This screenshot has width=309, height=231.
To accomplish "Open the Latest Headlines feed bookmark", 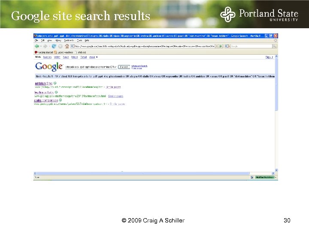I will 63,52.
